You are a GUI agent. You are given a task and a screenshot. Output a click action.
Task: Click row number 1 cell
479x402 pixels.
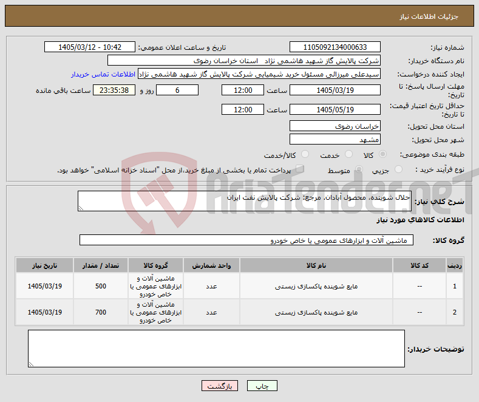tap(455, 286)
